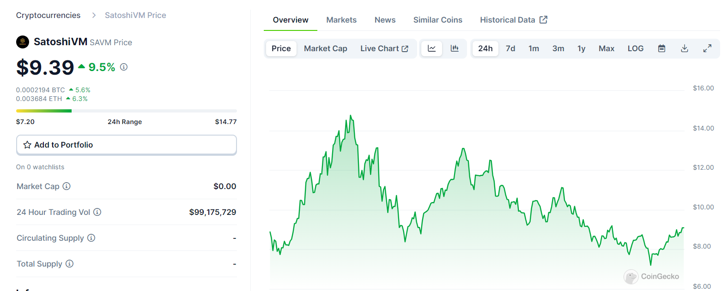The height and width of the screenshot is (291, 728).
Task: Click the 24h Range price bar
Action: click(x=126, y=111)
